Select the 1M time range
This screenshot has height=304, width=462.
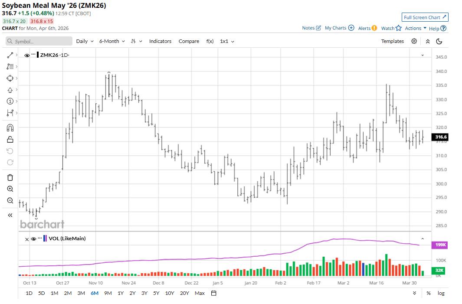pos(55,293)
